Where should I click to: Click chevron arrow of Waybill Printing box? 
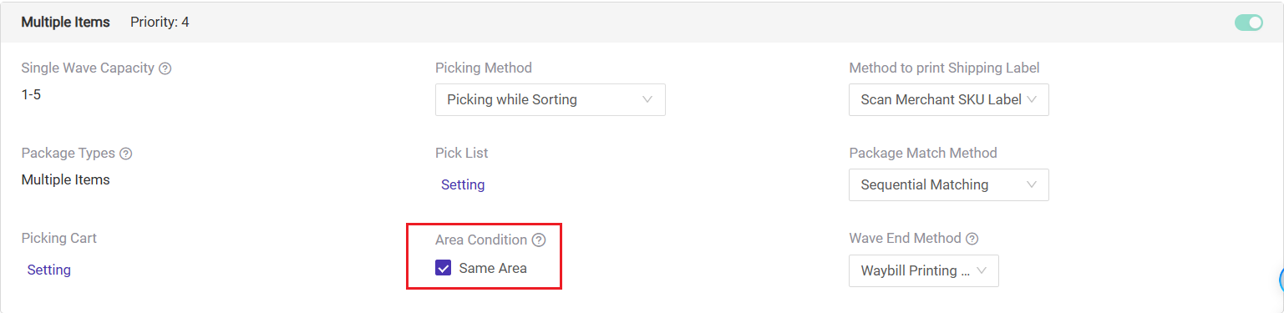(x=982, y=270)
